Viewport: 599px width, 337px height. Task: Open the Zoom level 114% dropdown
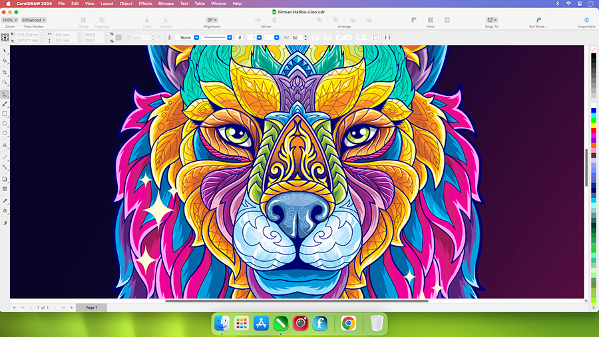point(9,20)
